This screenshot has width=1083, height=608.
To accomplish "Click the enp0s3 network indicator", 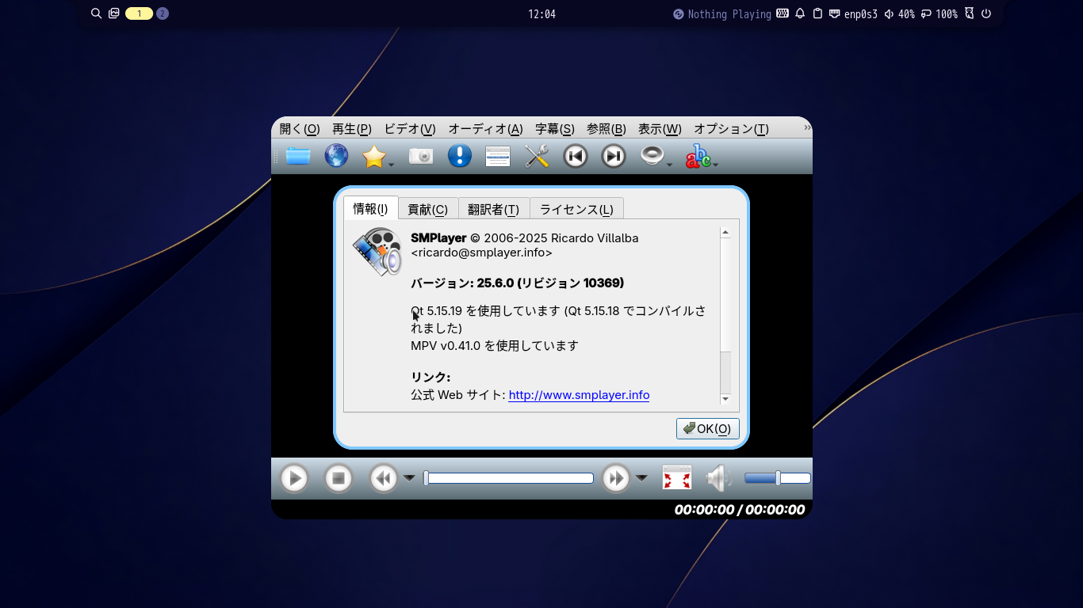I will tap(853, 14).
